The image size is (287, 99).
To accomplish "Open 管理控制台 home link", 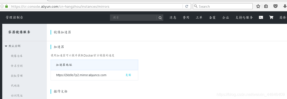I will click(15, 17).
